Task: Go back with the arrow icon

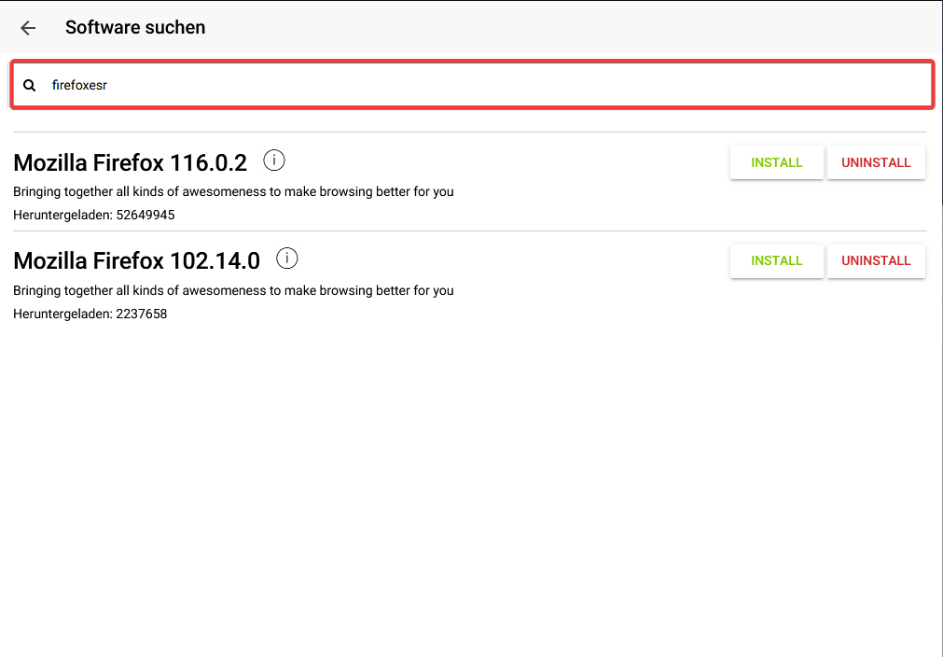Action: pyautogui.click(x=28, y=28)
